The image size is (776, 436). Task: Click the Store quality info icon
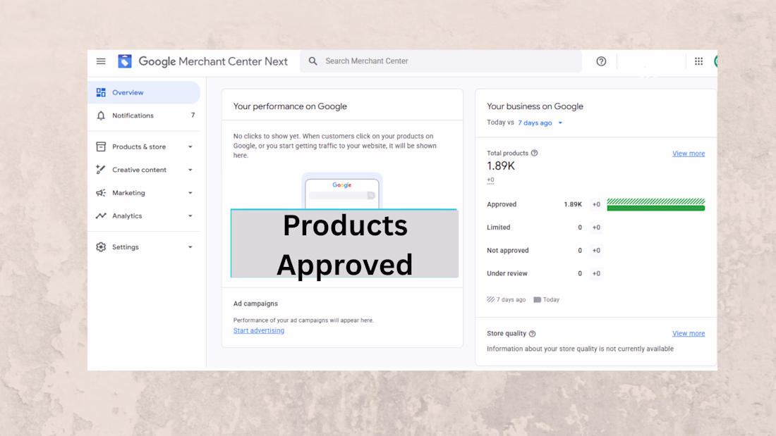point(533,334)
